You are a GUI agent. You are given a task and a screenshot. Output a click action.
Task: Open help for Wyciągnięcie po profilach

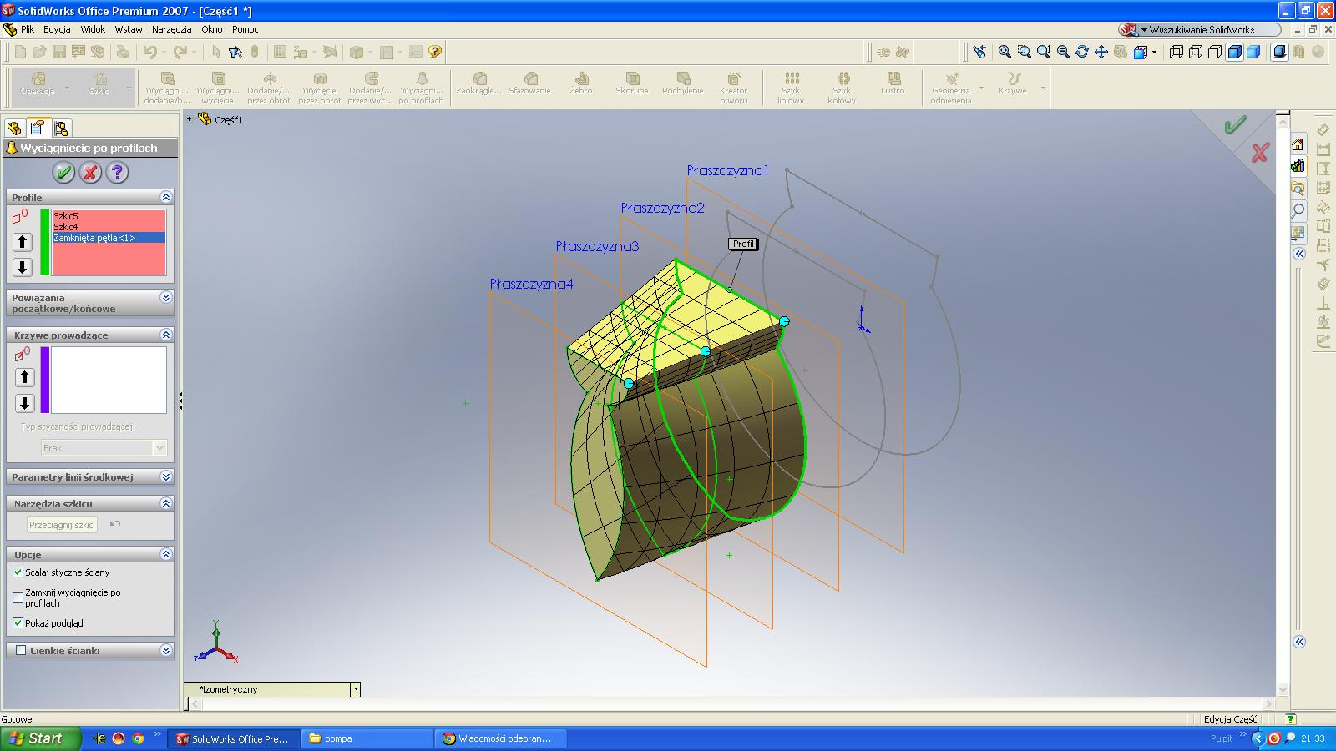point(117,173)
